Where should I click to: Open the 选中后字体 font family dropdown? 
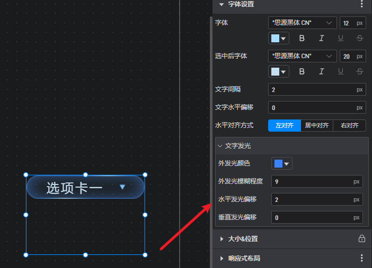coord(302,56)
